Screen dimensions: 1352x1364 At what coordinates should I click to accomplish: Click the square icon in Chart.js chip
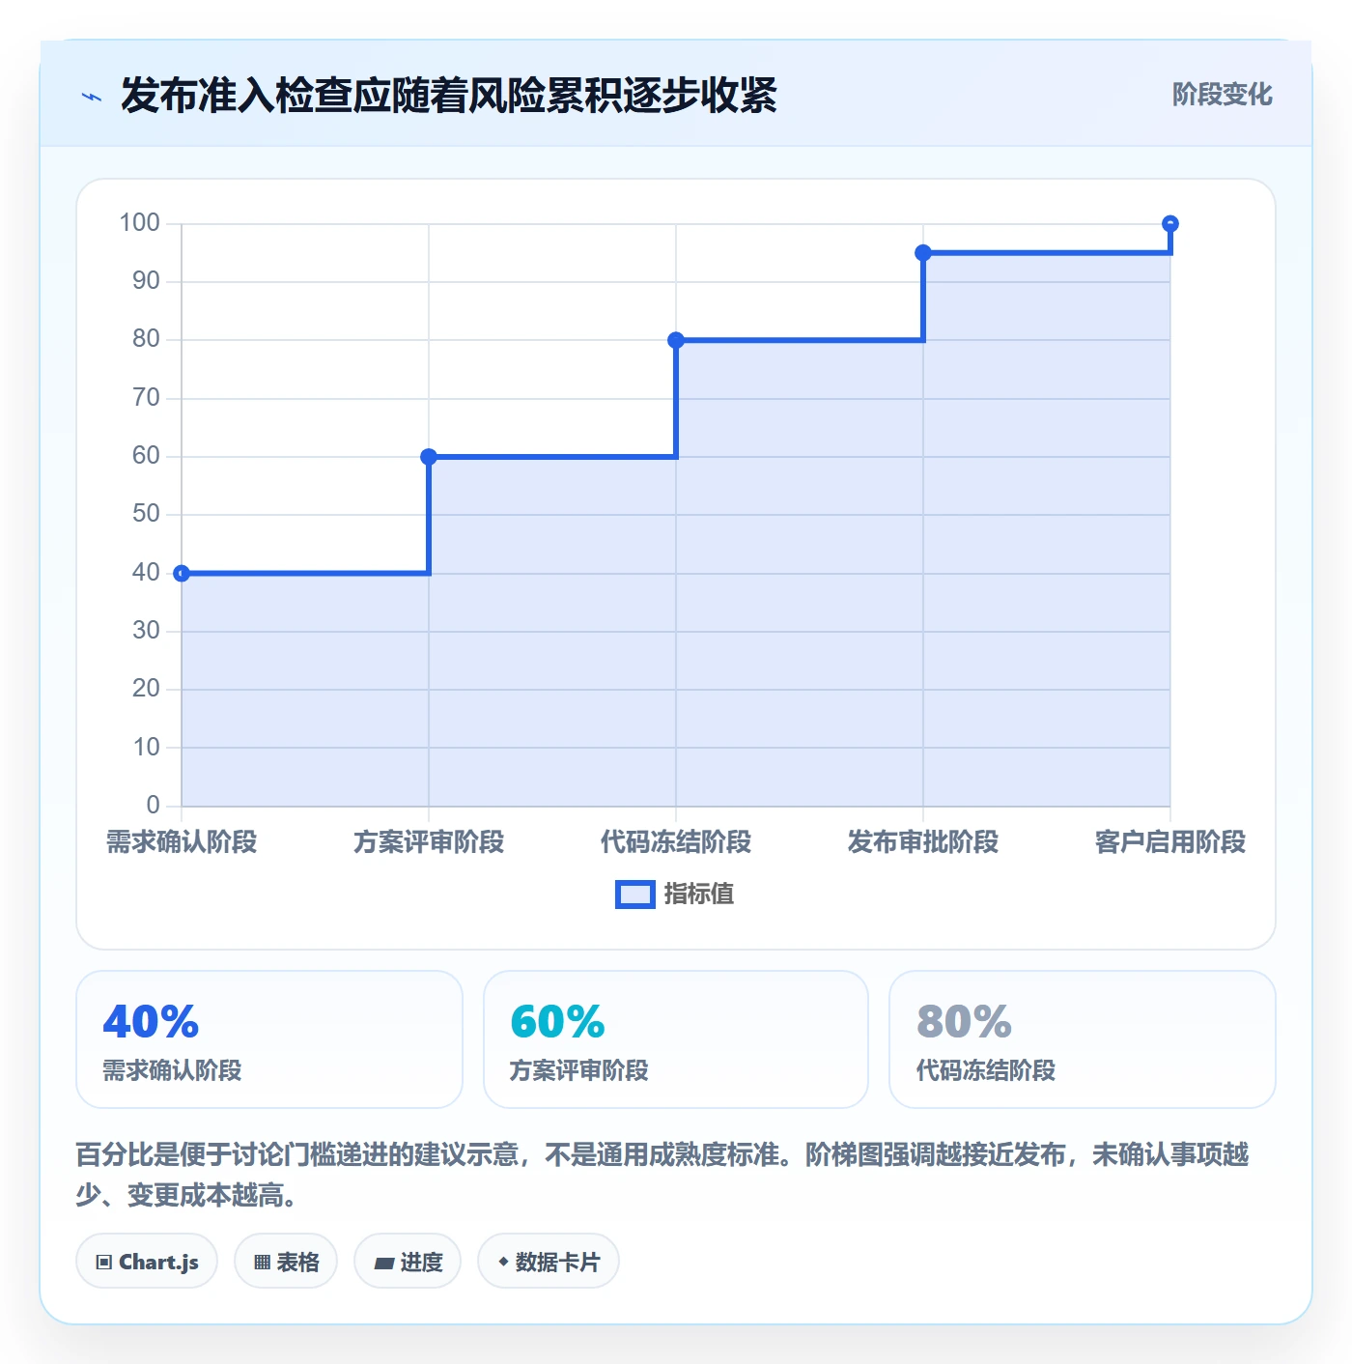pyautogui.click(x=104, y=1263)
